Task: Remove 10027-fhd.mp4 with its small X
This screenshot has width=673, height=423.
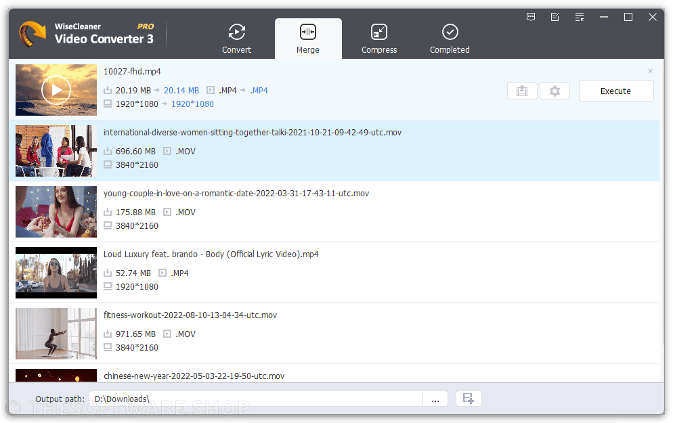Action: pyautogui.click(x=650, y=71)
